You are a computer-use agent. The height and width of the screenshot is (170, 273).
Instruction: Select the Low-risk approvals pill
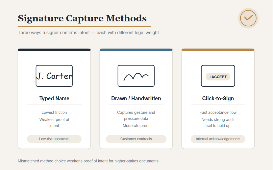click(54, 139)
